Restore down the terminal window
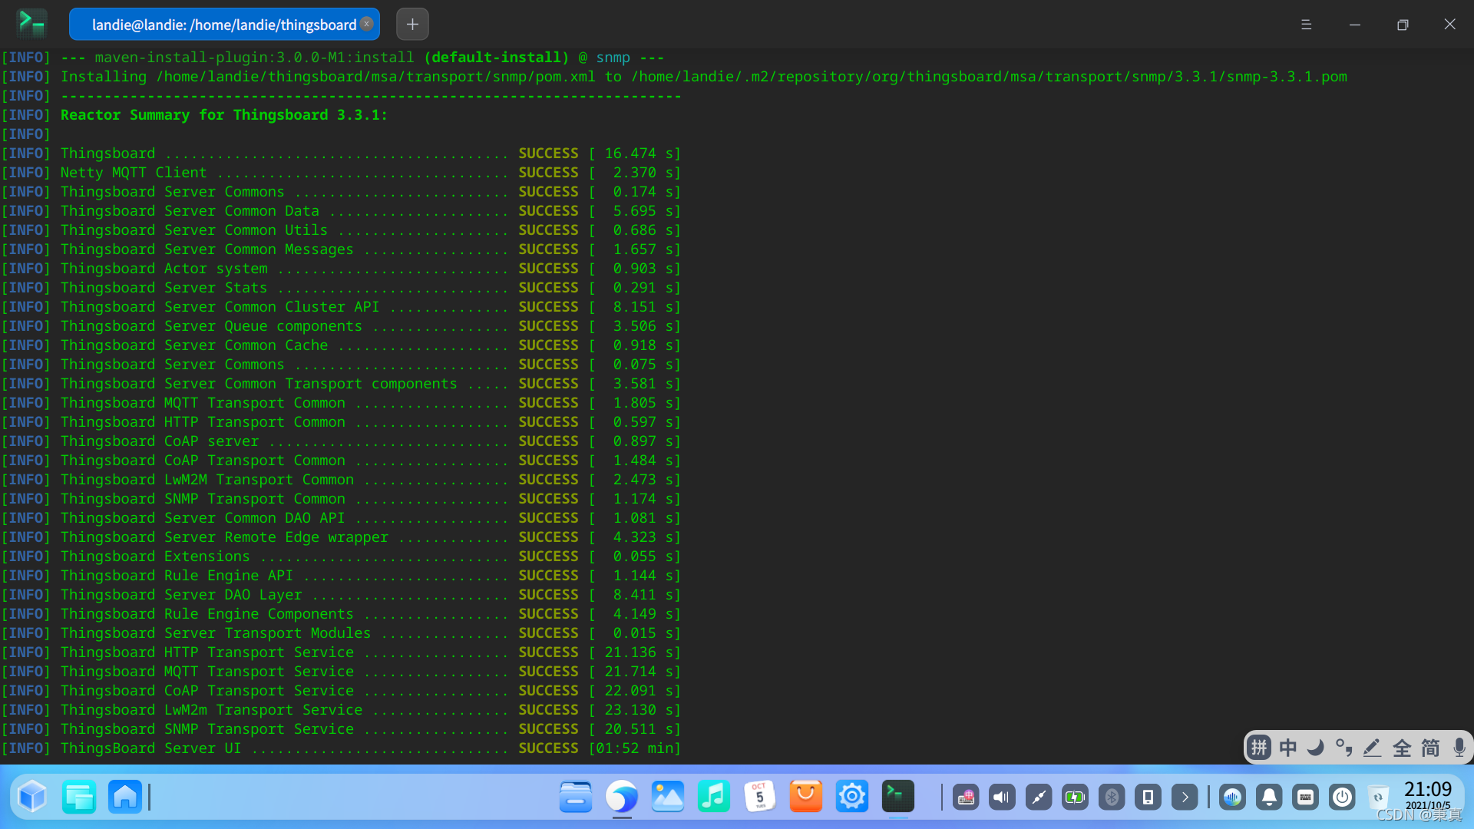 [x=1403, y=25]
